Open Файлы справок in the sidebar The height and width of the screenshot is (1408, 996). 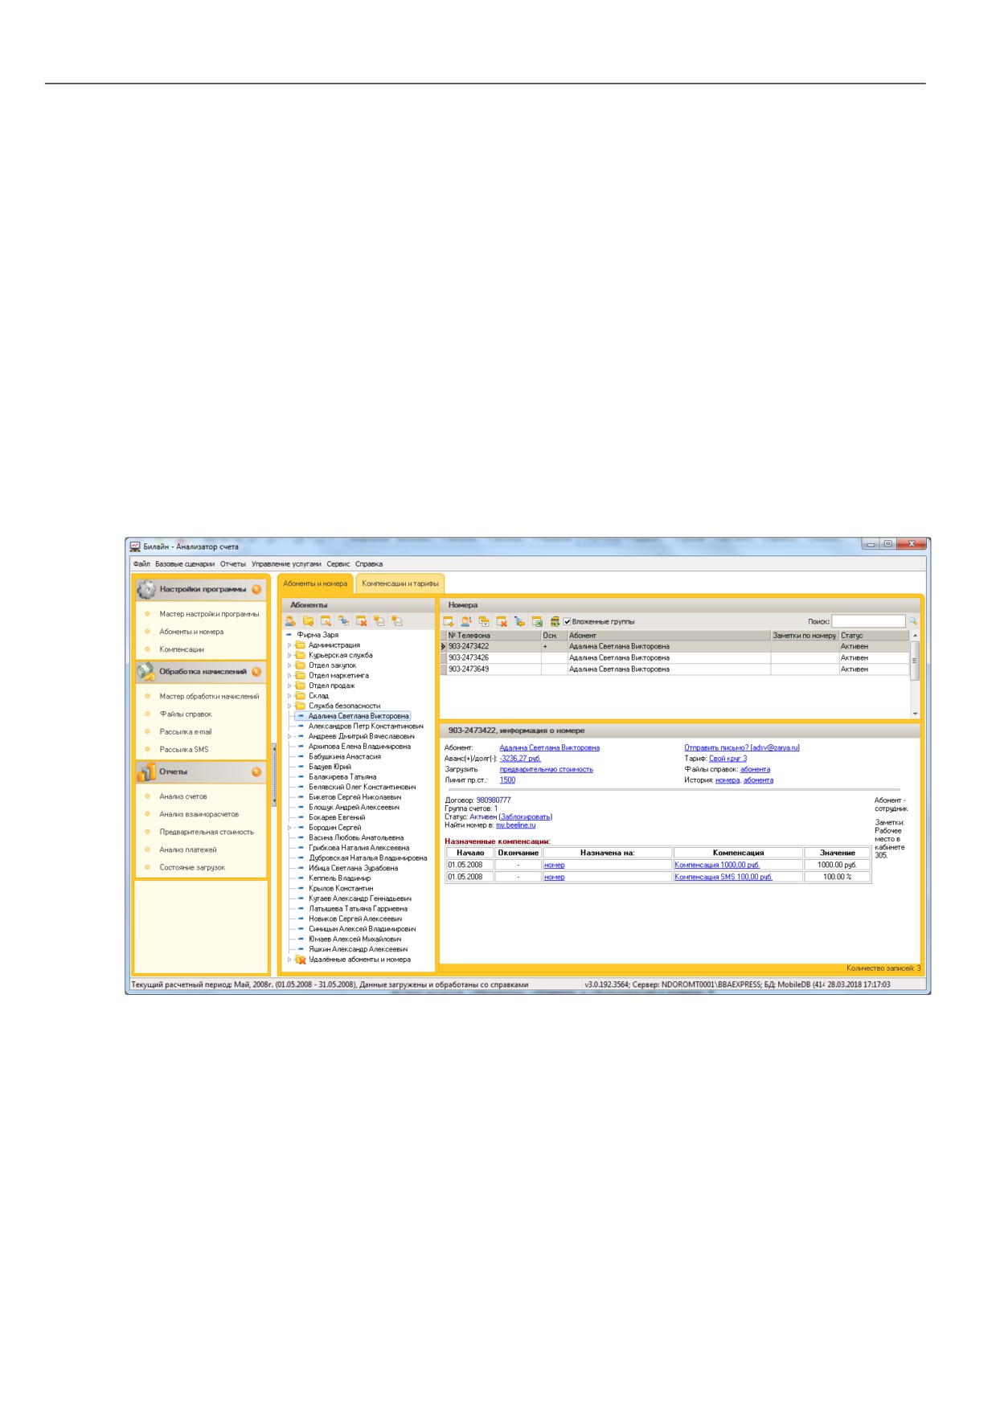tap(186, 714)
